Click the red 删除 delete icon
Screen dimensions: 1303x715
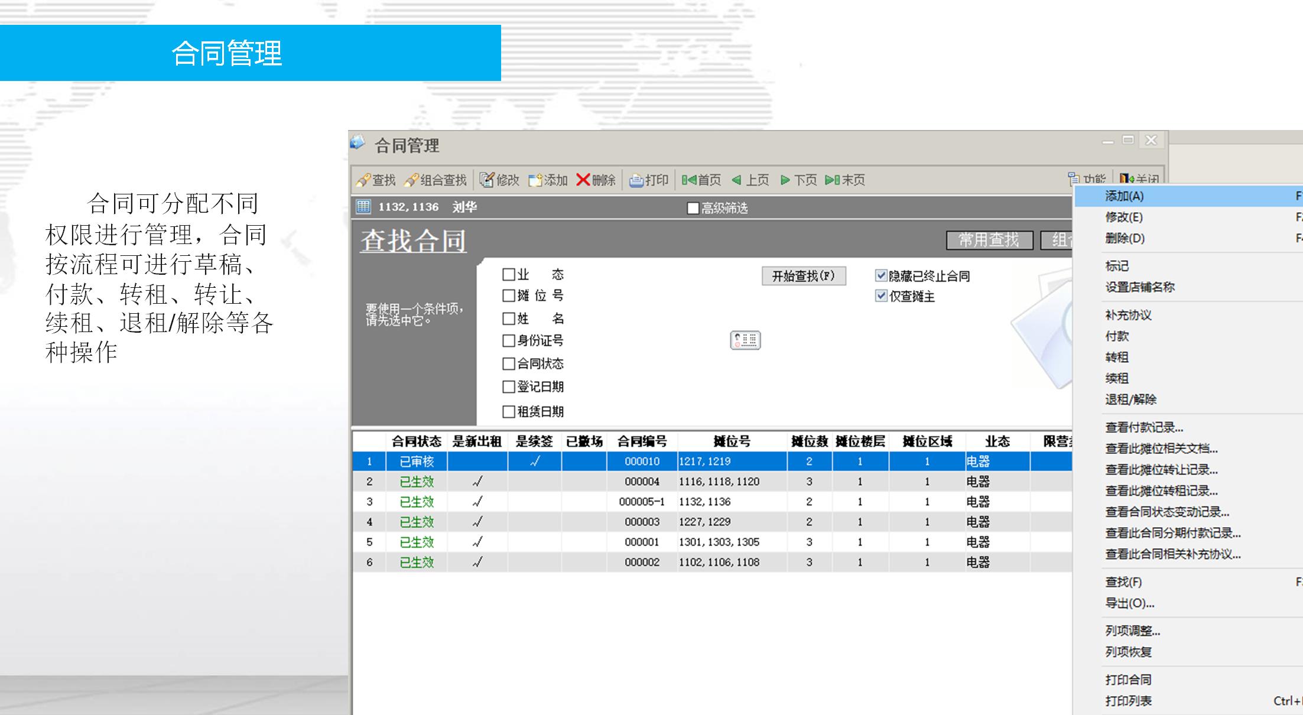click(583, 180)
